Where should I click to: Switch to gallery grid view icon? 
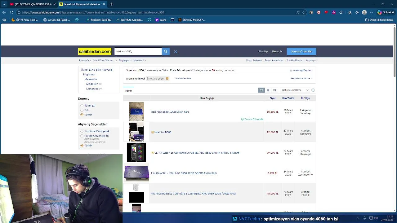point(274,90)
